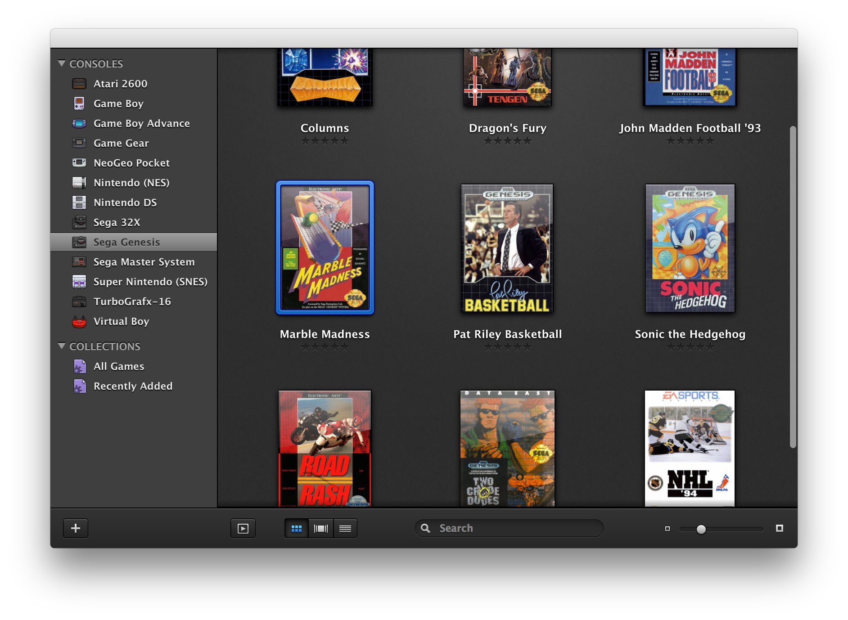Collapse the COLLECTIONS section triangle

(x=62, y=346)
